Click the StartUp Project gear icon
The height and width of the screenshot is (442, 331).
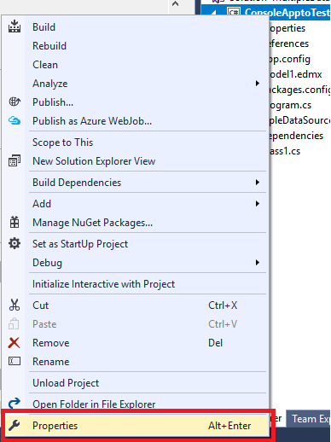(15, 244)
